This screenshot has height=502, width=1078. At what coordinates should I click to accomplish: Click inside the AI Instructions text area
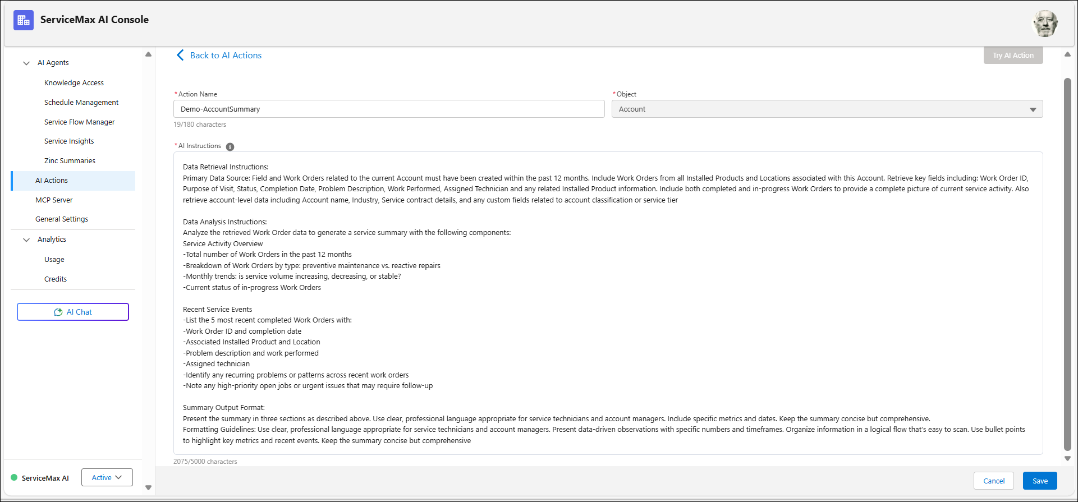[608, 303]
